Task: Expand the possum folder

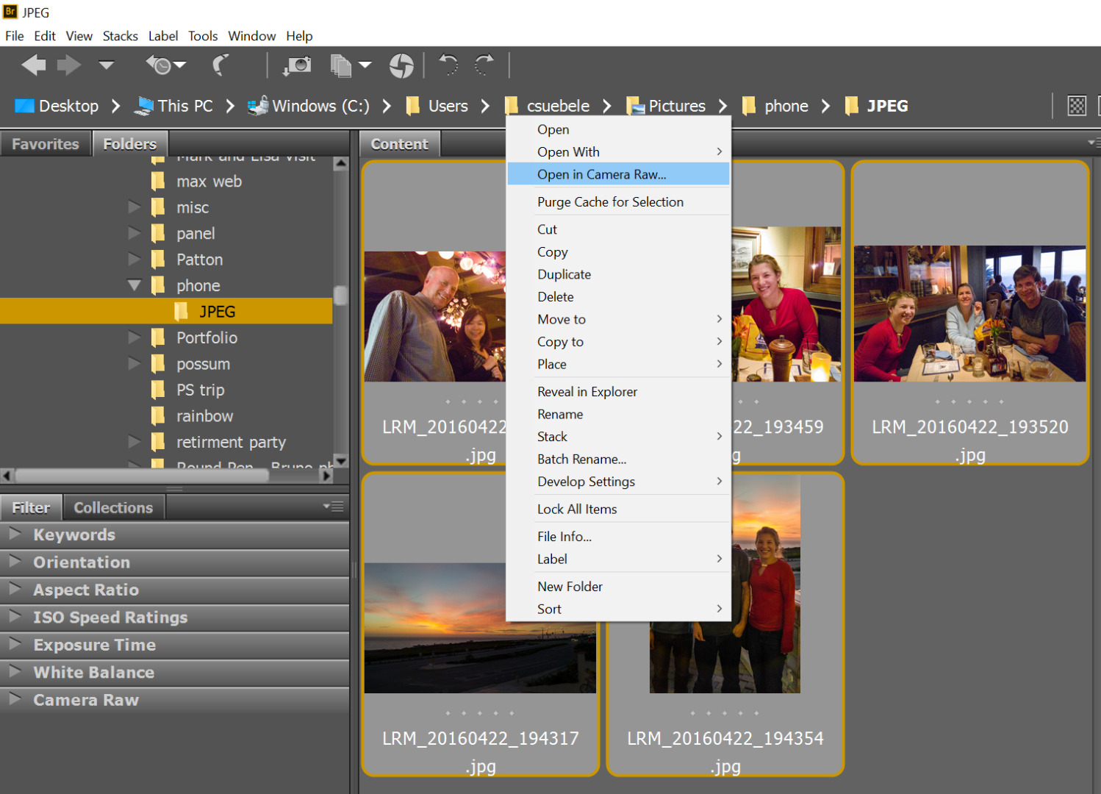Action: tap(135, 364)
